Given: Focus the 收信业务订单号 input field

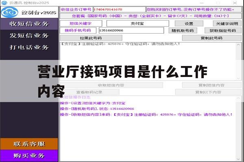Looking at the screenshot, I should tap(119, 9).
